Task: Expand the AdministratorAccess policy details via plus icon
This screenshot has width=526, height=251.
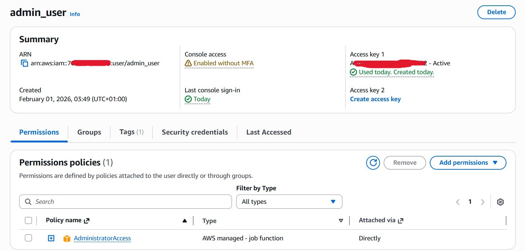Action: [51, 238]
